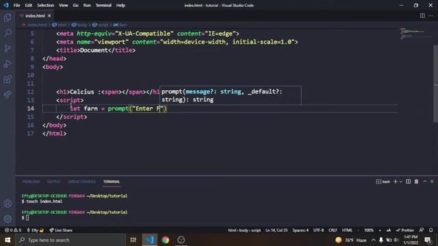Switch to the Output panel tab
This screenshot has height=246, width=438.
tap(53, 182)
